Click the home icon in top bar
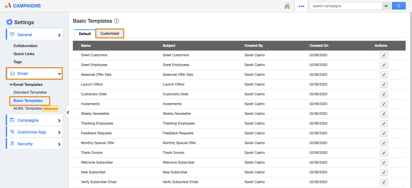Screen dimensions: 412x188 pos(287,6)
